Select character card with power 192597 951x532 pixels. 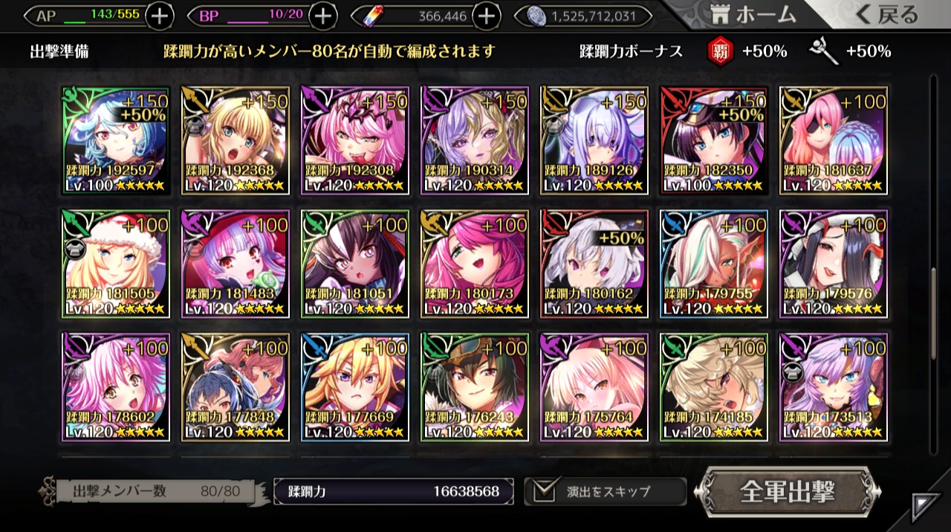tap(115, 140)
